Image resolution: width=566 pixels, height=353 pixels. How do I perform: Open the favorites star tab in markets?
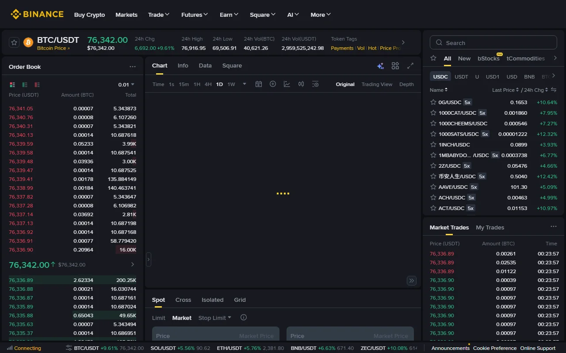(433, 58)
